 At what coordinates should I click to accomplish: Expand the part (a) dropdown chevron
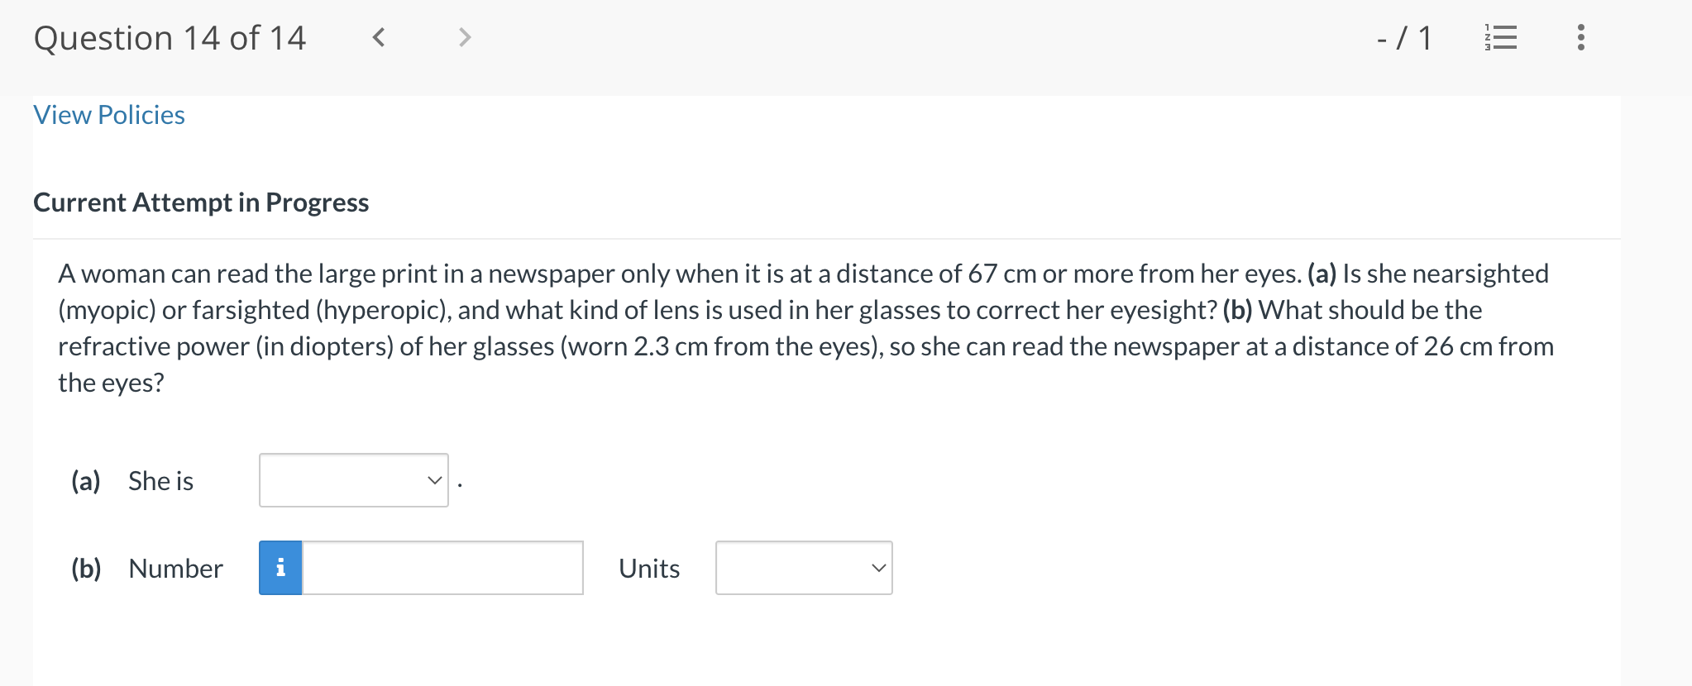[433, 479]
